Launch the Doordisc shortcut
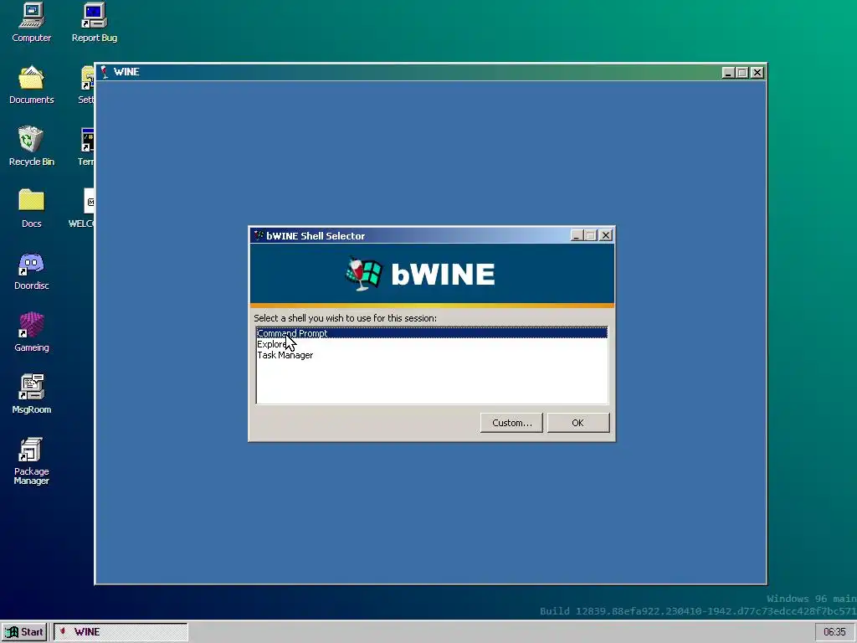The image size is (857, 643). (x=31, y=270)
